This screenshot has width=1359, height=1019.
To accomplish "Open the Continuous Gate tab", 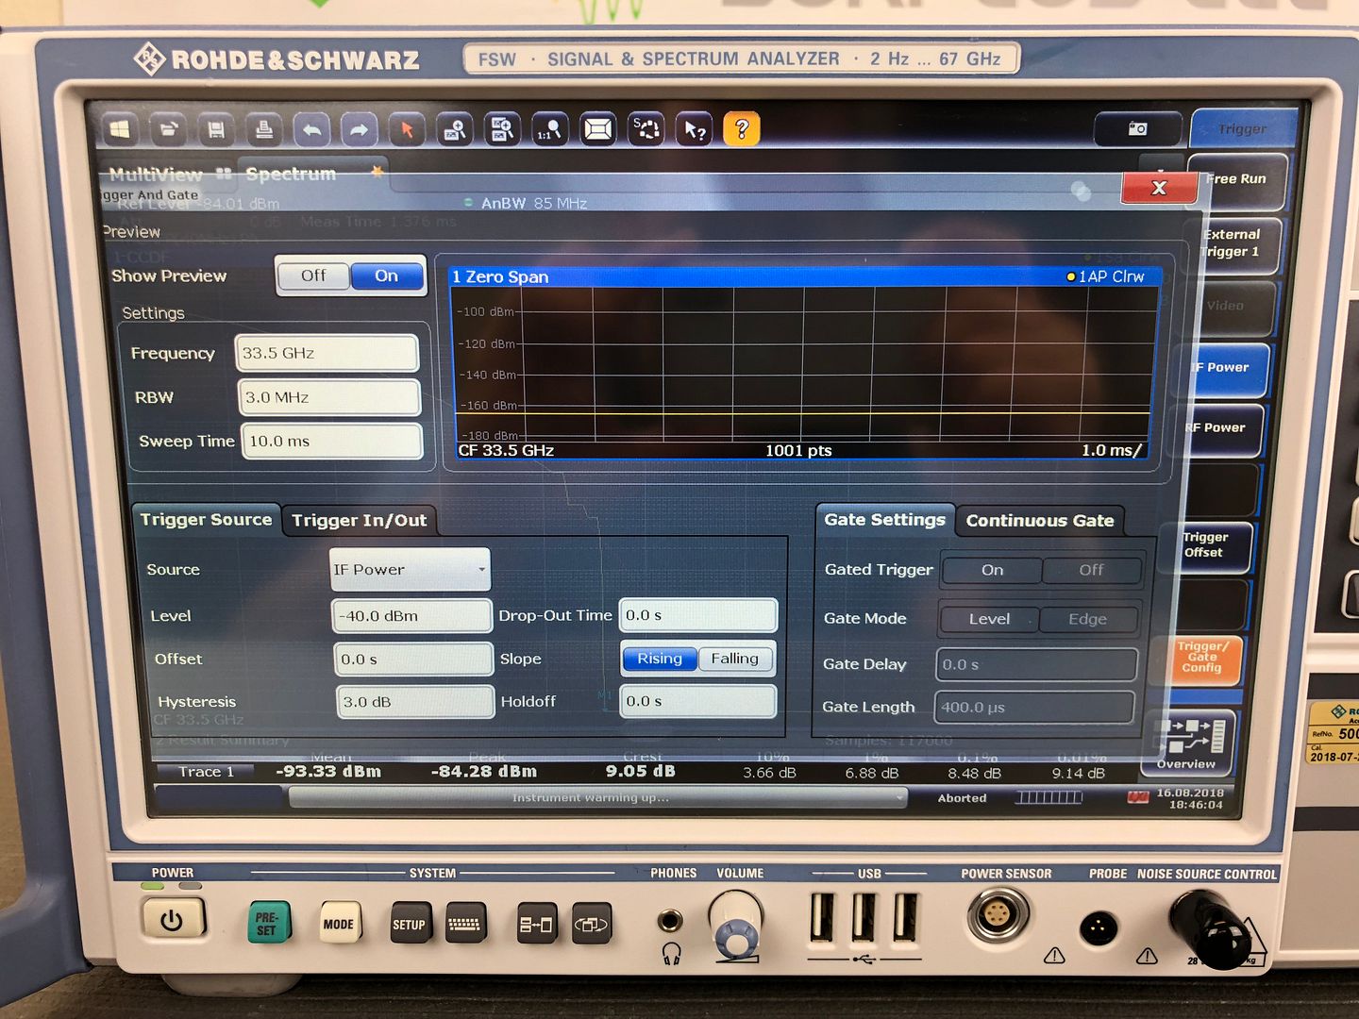I will [1039, 521].
